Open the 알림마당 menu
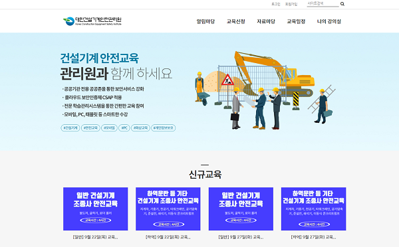Viewport: 399px width, 247px height. [205, 21]
